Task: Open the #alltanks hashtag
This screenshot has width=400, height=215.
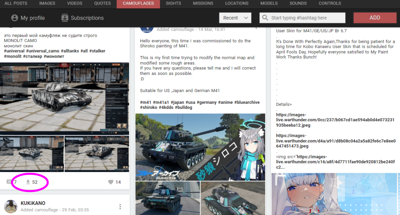Action: (x=69, y=51)
